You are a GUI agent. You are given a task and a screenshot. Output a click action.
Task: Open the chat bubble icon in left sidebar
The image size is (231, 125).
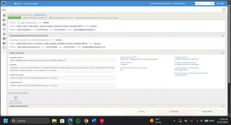[4, 47]
